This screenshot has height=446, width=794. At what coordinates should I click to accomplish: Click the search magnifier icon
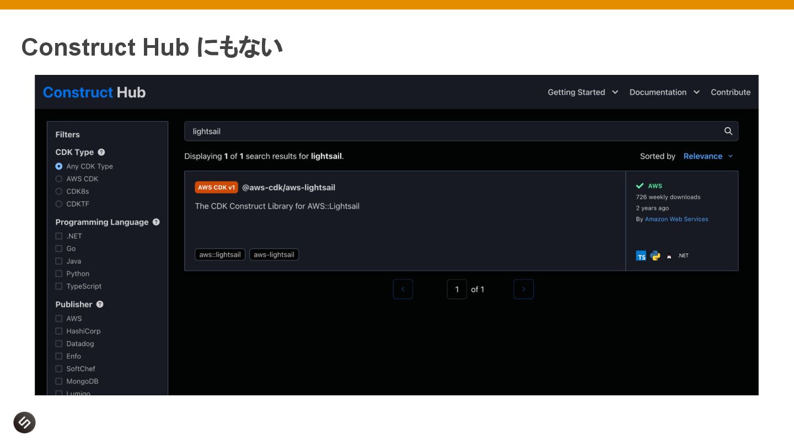[728, 131]
